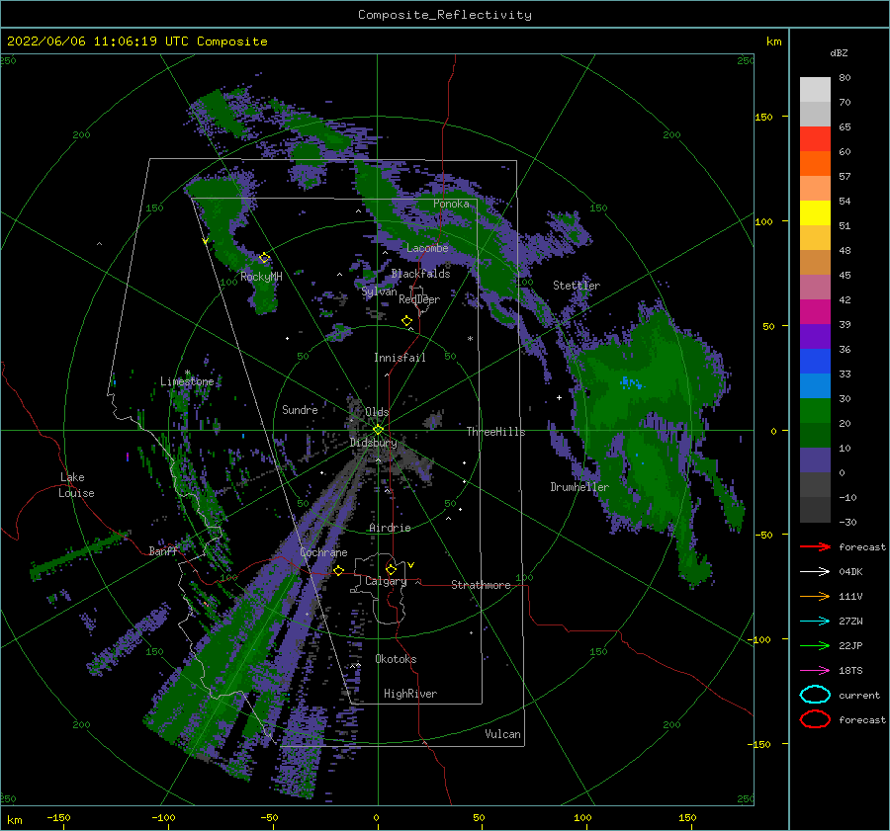Click the yellow diamond marker above Calgary label
Screen dimensions: 890x831
coord(391,569)
